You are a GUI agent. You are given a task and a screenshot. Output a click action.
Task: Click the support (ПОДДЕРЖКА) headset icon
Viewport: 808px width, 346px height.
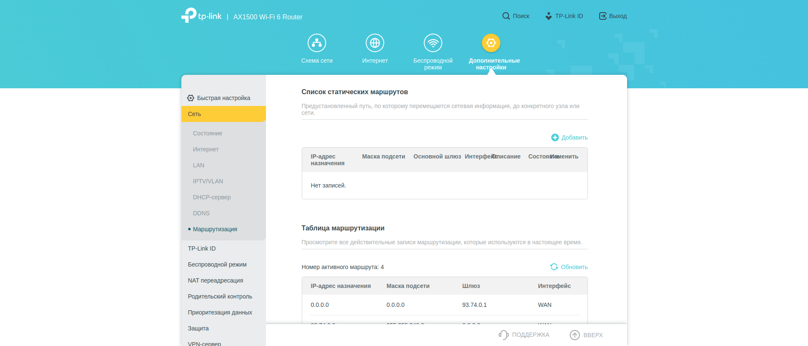[503, 335]
